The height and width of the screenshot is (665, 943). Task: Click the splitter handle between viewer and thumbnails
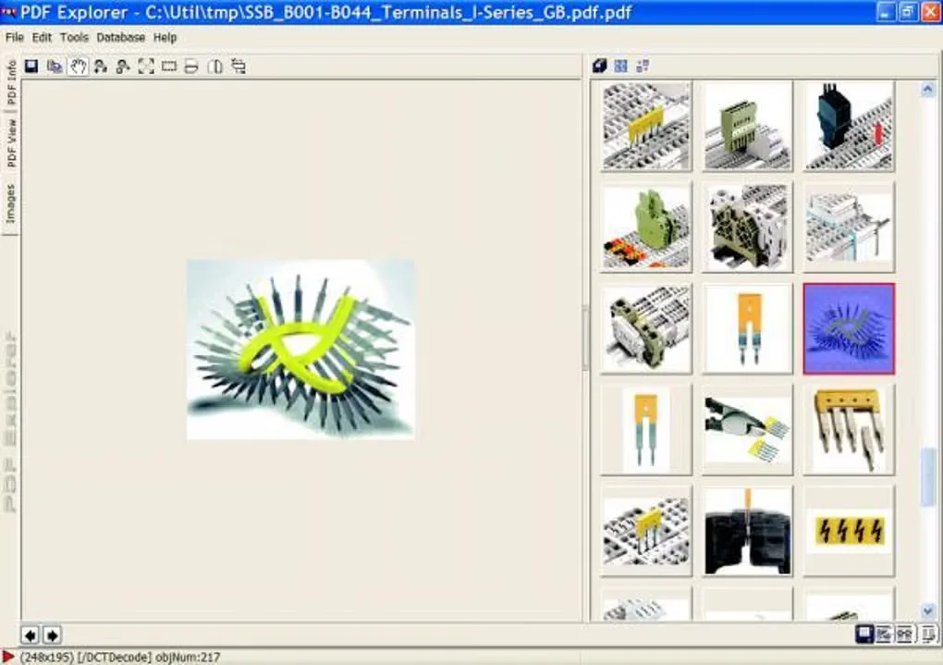click(x=585, y=337)
